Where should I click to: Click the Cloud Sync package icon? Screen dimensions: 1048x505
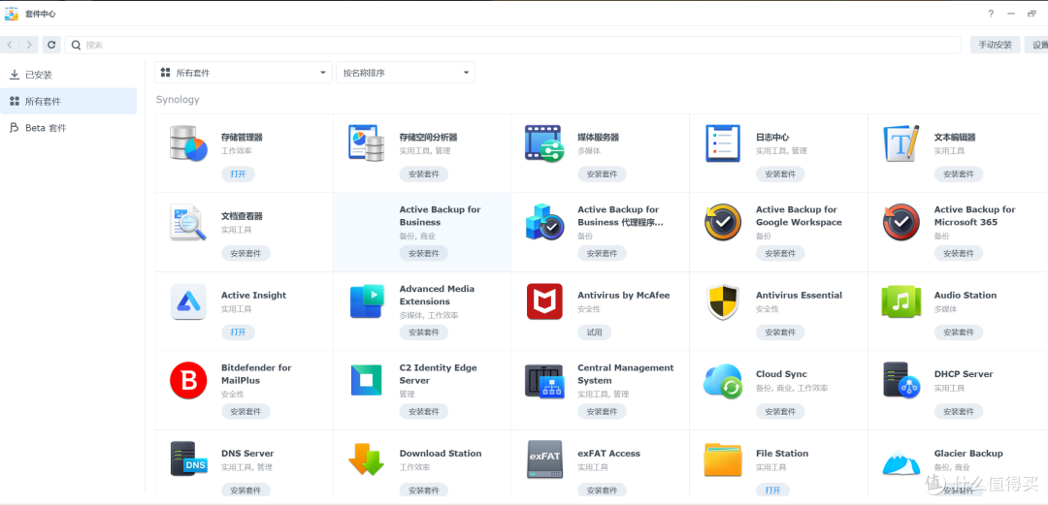pyautogui.click(x=723, y=381)
